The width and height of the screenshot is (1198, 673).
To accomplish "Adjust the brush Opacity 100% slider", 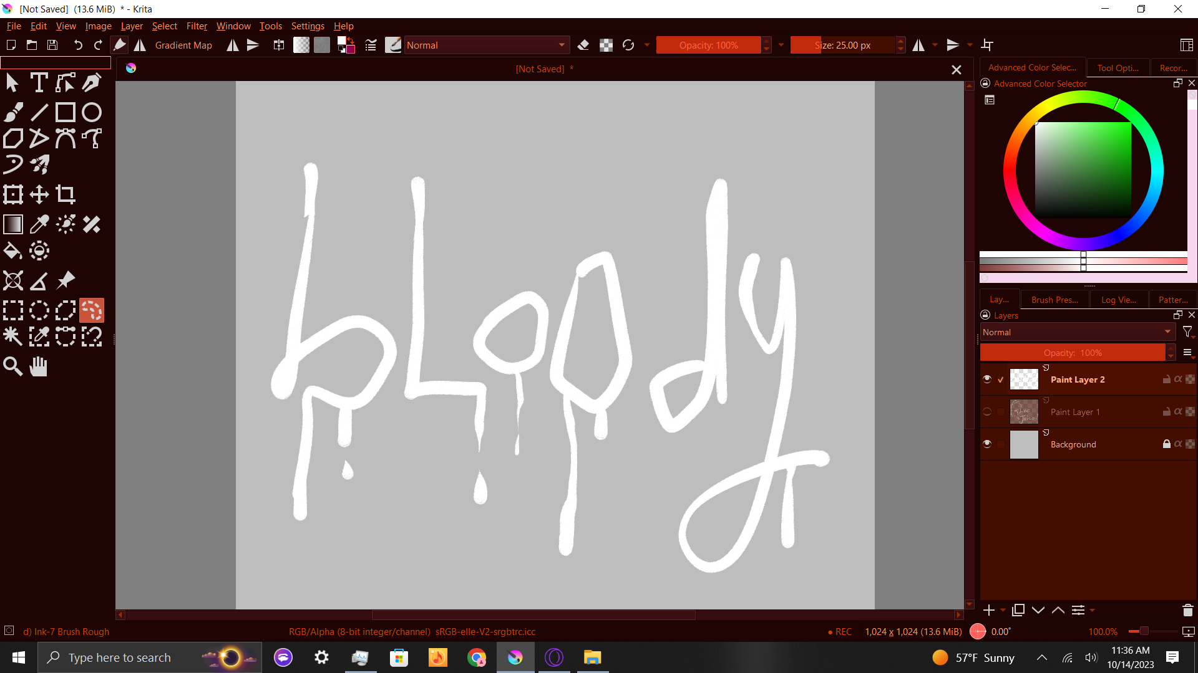I will click(708, 45).
